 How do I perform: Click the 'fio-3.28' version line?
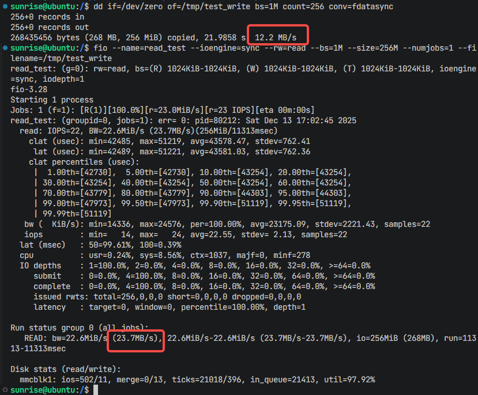coord(29,89)
